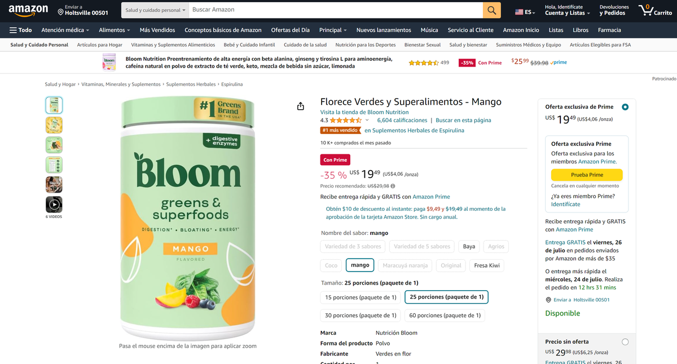Click the info icon beside Precio recomendado
The image size is (677, 364).
393,186
